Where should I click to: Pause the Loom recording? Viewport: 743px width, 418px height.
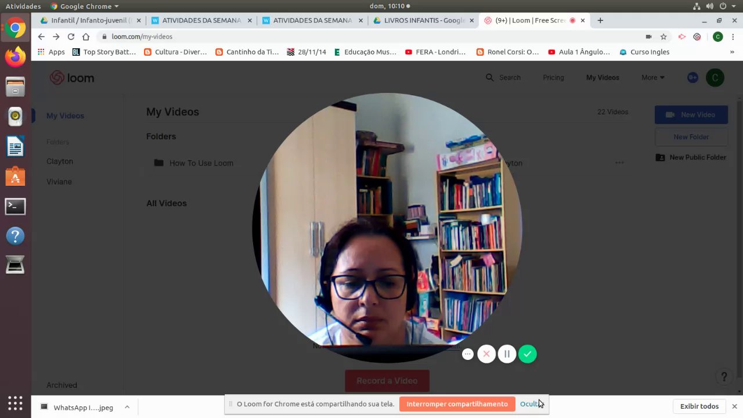point(507,354)
